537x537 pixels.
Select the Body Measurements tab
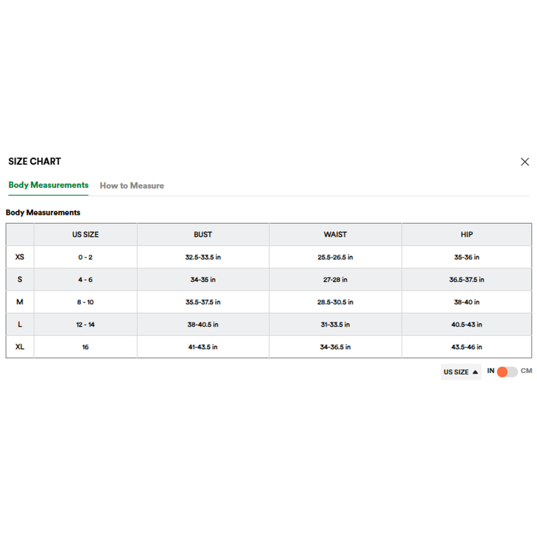48,185
